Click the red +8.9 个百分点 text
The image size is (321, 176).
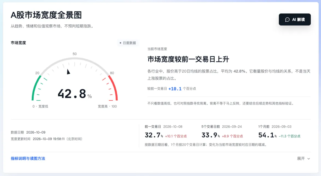232,136
